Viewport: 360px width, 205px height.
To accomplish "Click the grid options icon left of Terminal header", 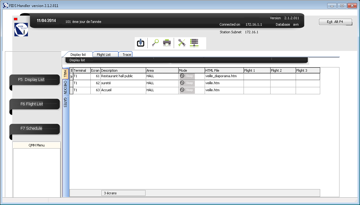I will (x=71, y=70).
